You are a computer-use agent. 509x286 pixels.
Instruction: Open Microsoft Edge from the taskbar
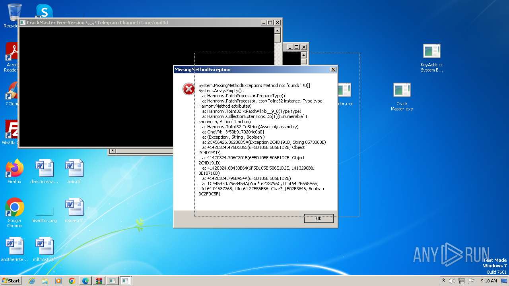tap(85, 281)
